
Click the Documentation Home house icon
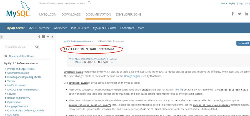[x=6, y=56]
